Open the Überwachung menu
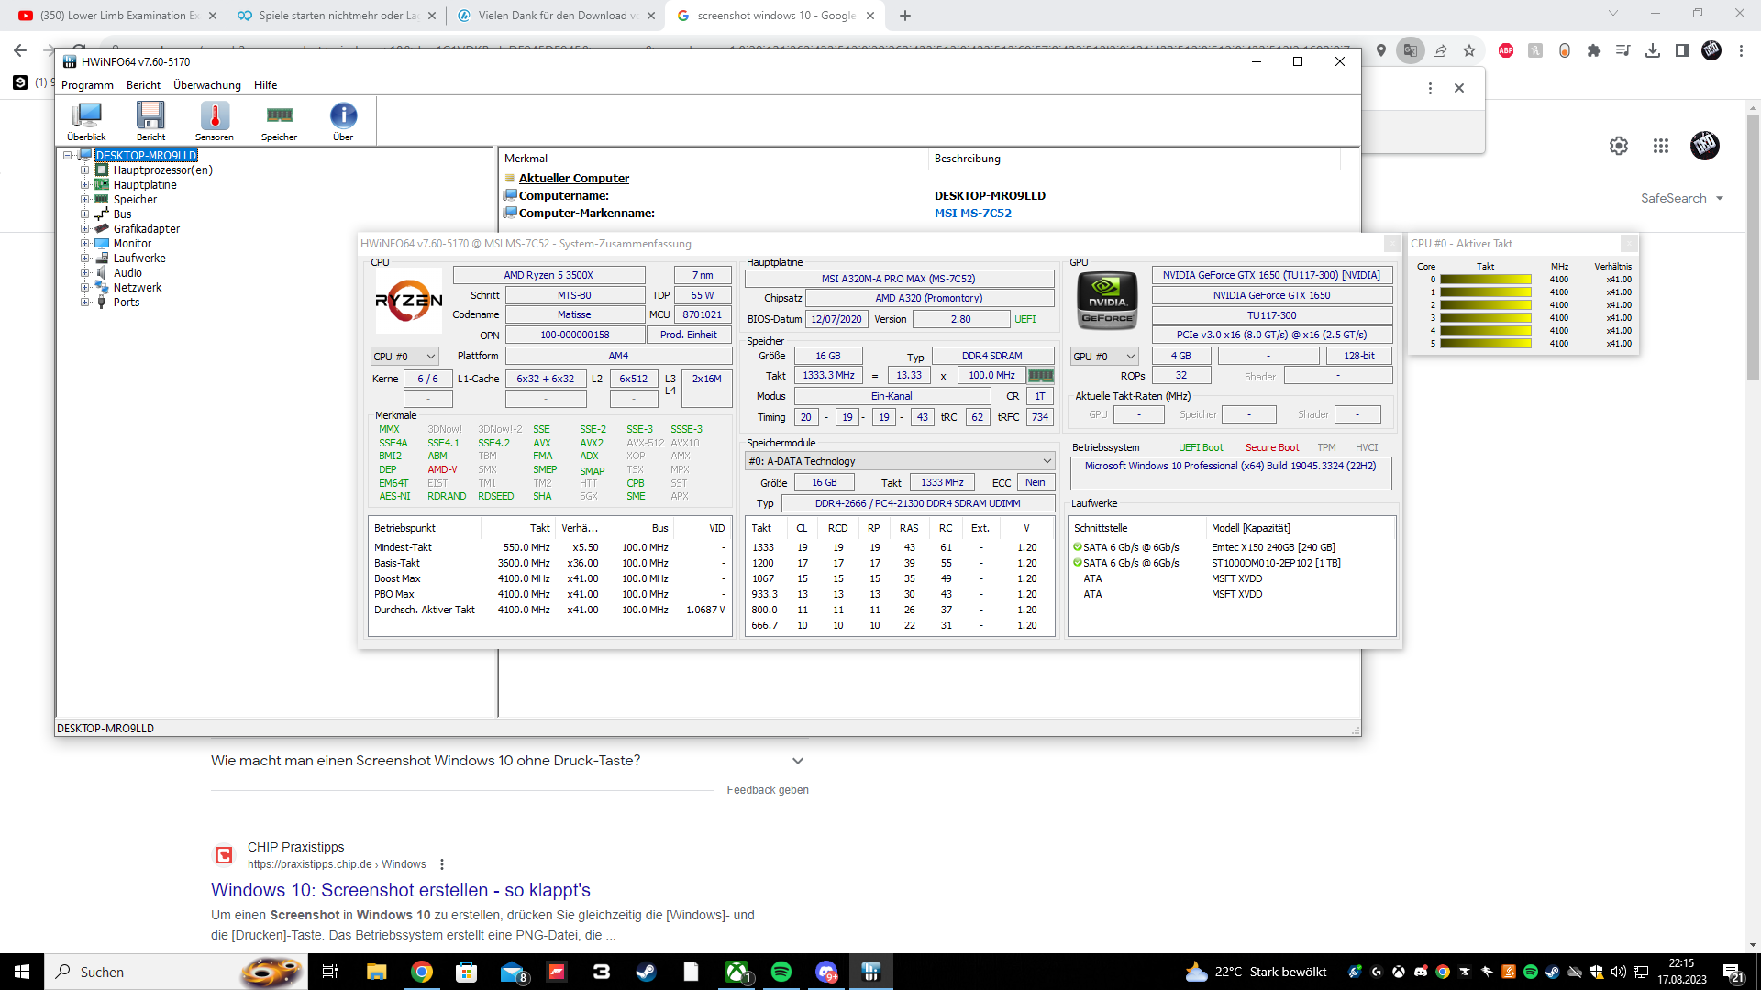Screen dimensions: 1761x990 (207, 85)
